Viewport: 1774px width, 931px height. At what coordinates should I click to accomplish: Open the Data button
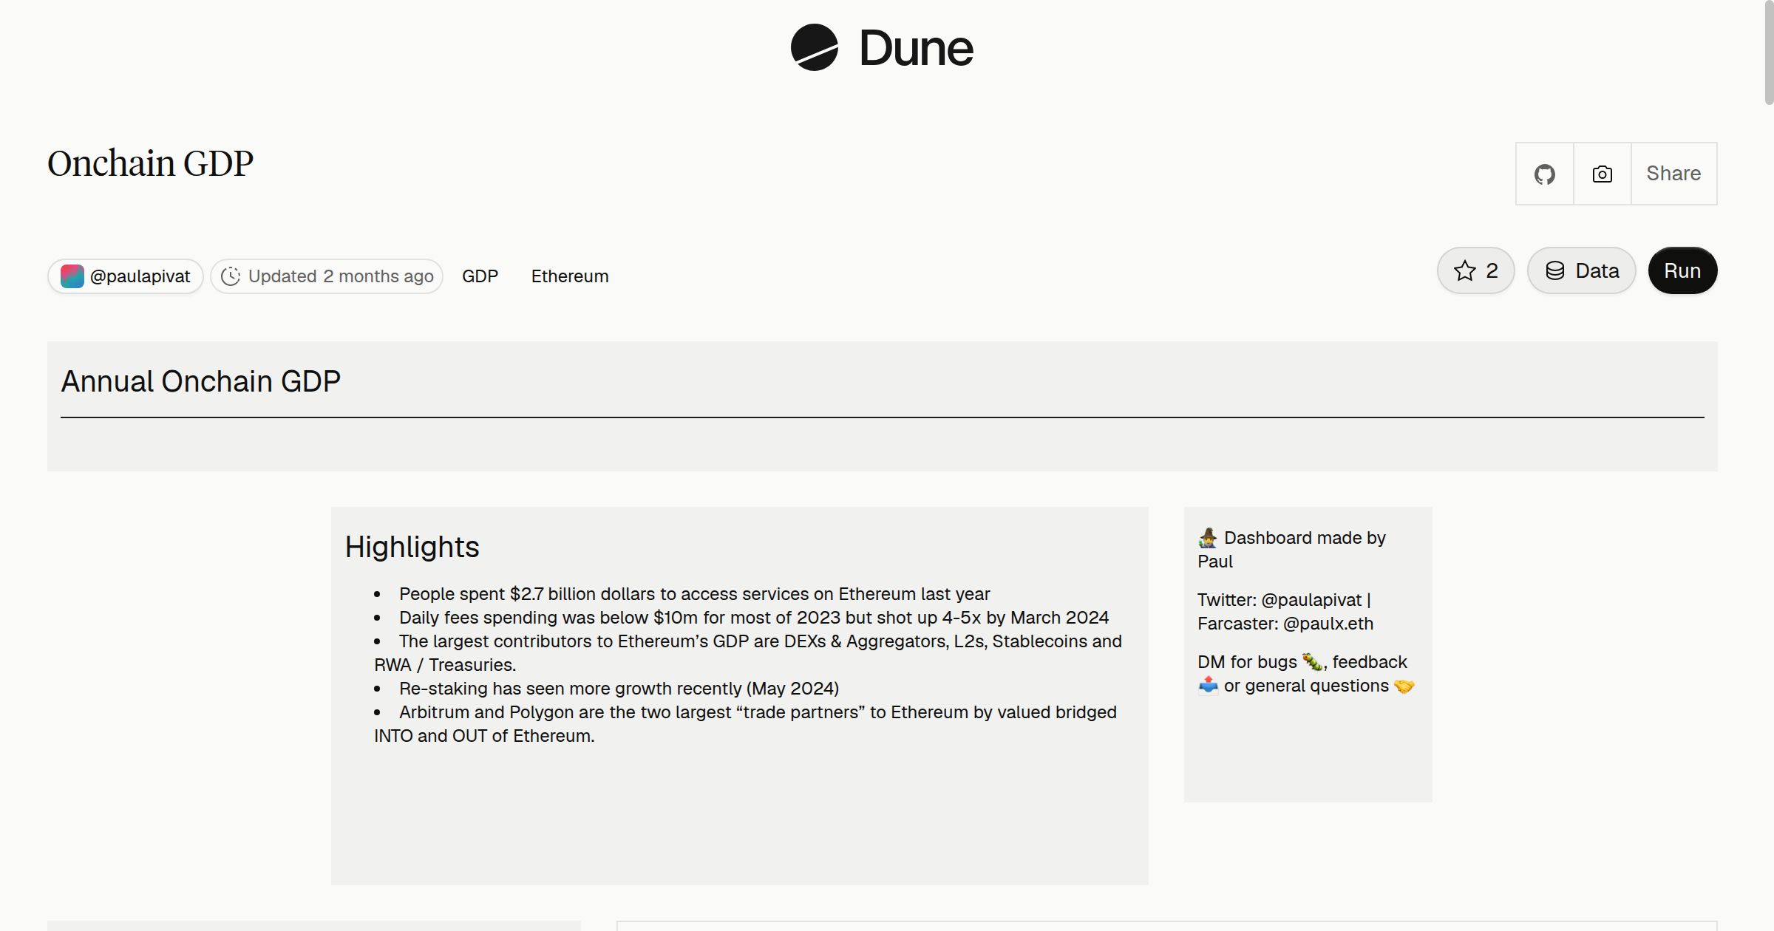(x=1581, y=270)
